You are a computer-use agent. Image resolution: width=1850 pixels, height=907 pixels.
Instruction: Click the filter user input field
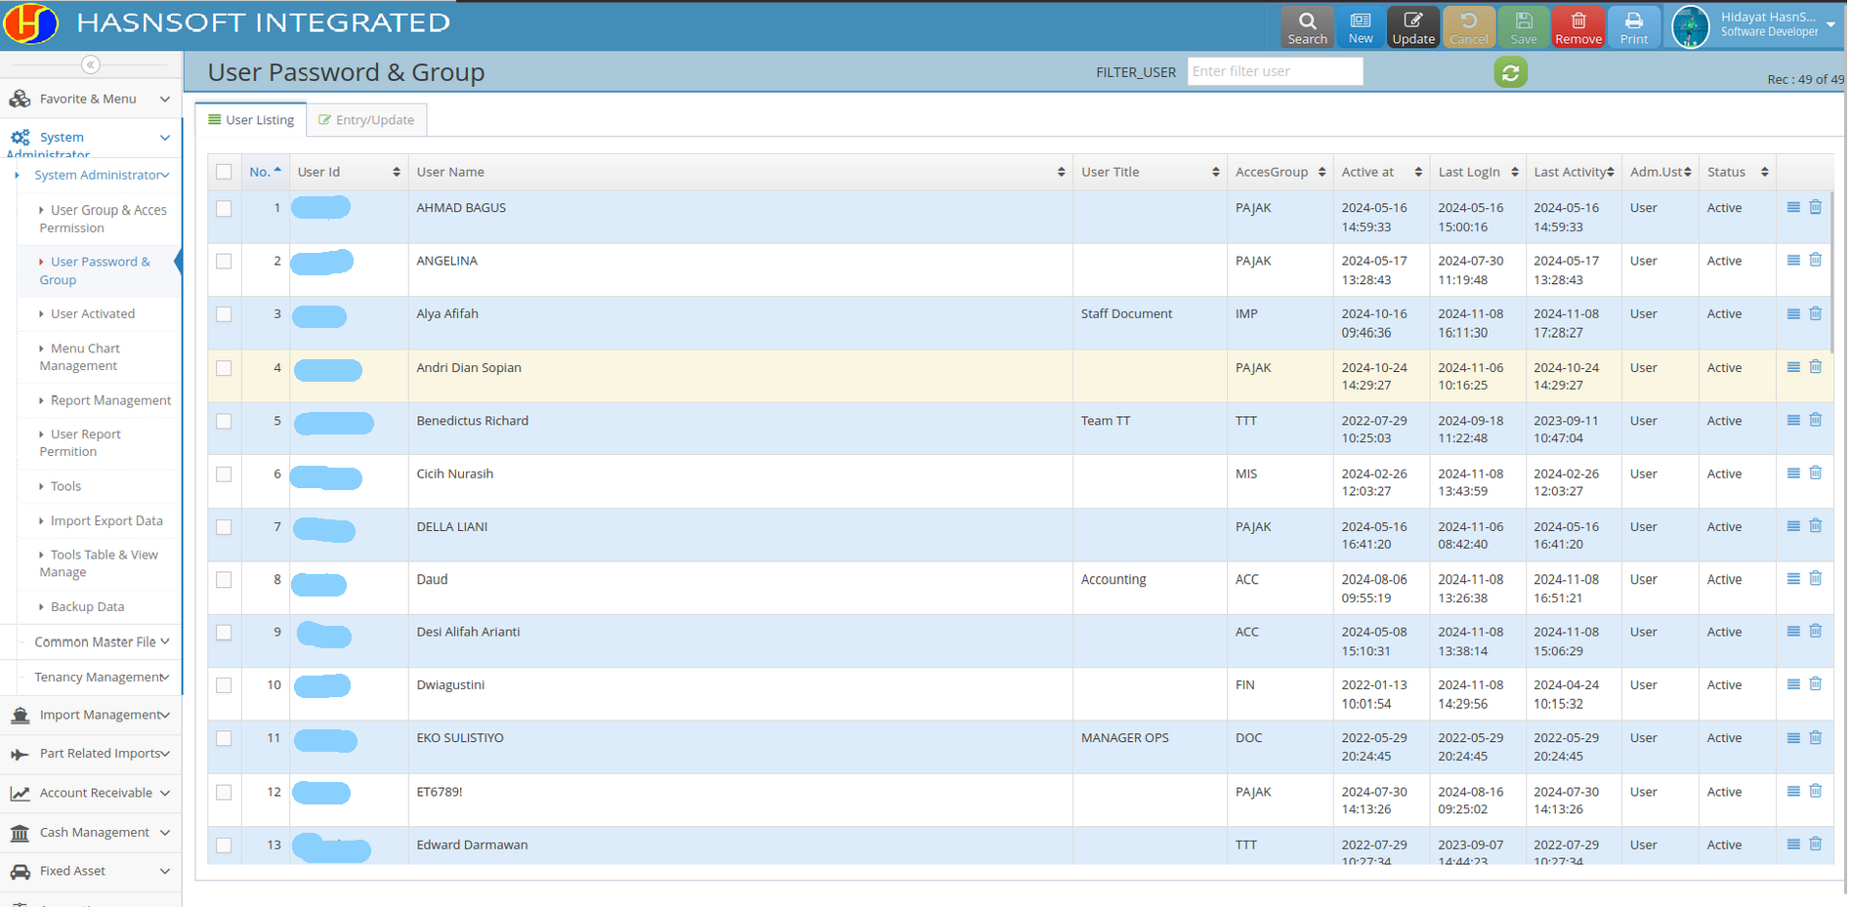coord(1274,71)
